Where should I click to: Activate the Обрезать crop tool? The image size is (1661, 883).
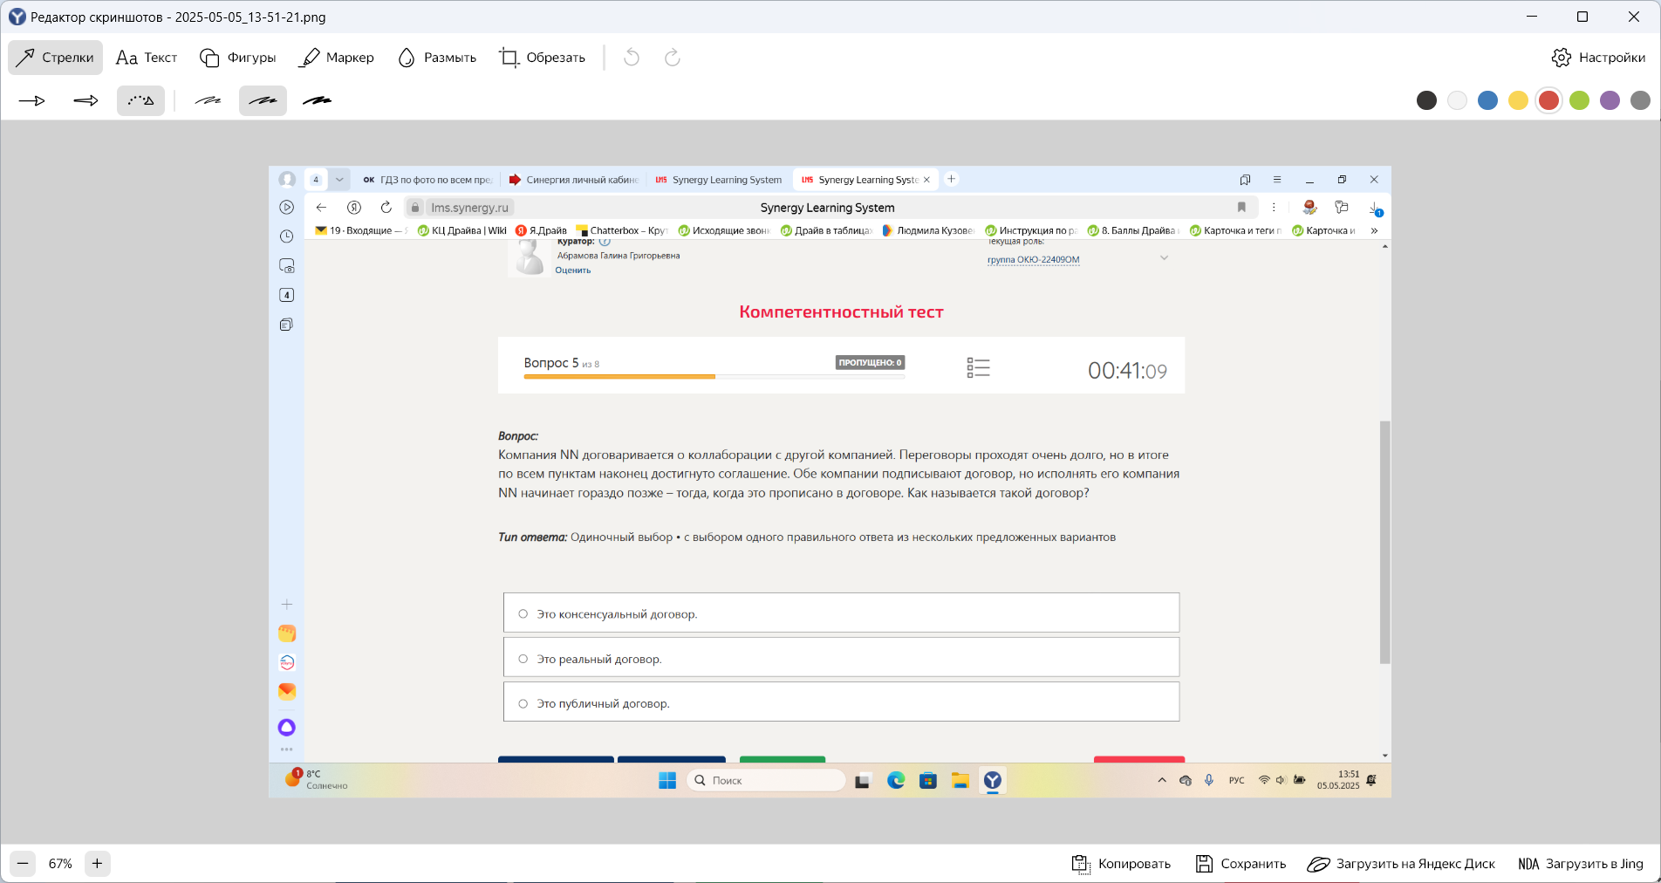543,58
